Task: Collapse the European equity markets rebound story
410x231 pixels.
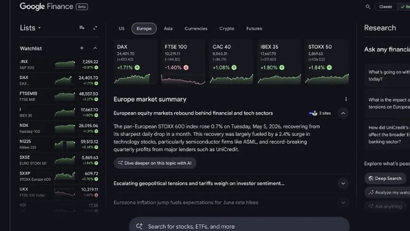Action: pyautogui.click(x=343, y=113)
